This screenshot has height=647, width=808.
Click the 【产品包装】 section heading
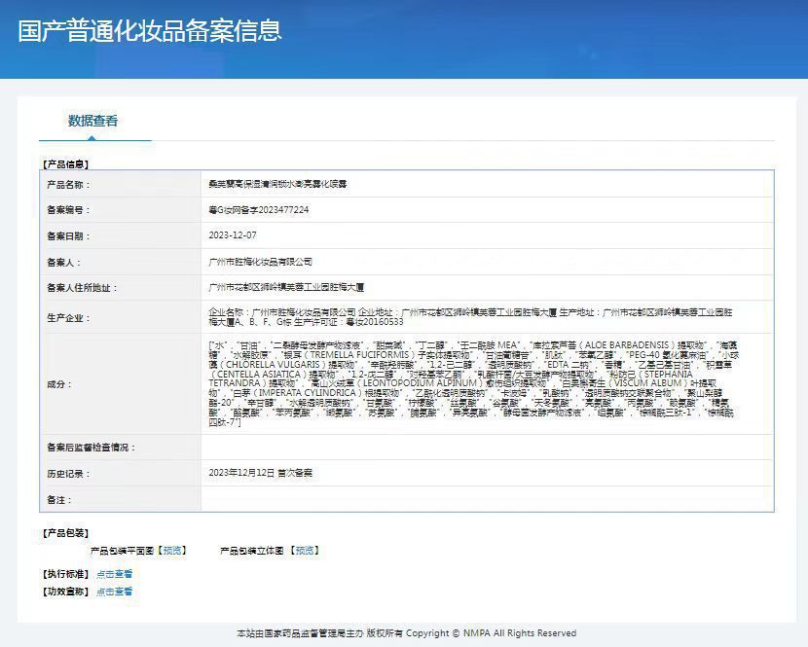(65, 533)
